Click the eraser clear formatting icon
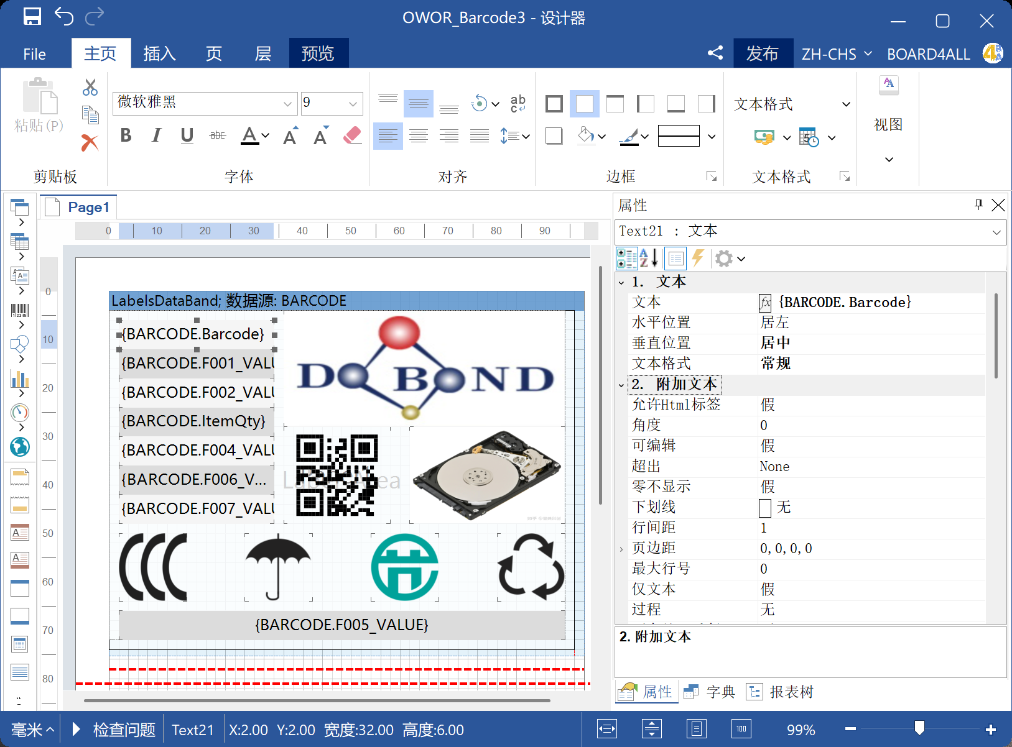 click(x=352, y=135)
